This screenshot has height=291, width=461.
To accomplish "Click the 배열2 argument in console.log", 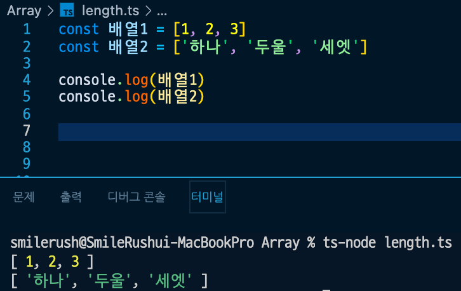I will pyautogui.click(x=177, y=97).
